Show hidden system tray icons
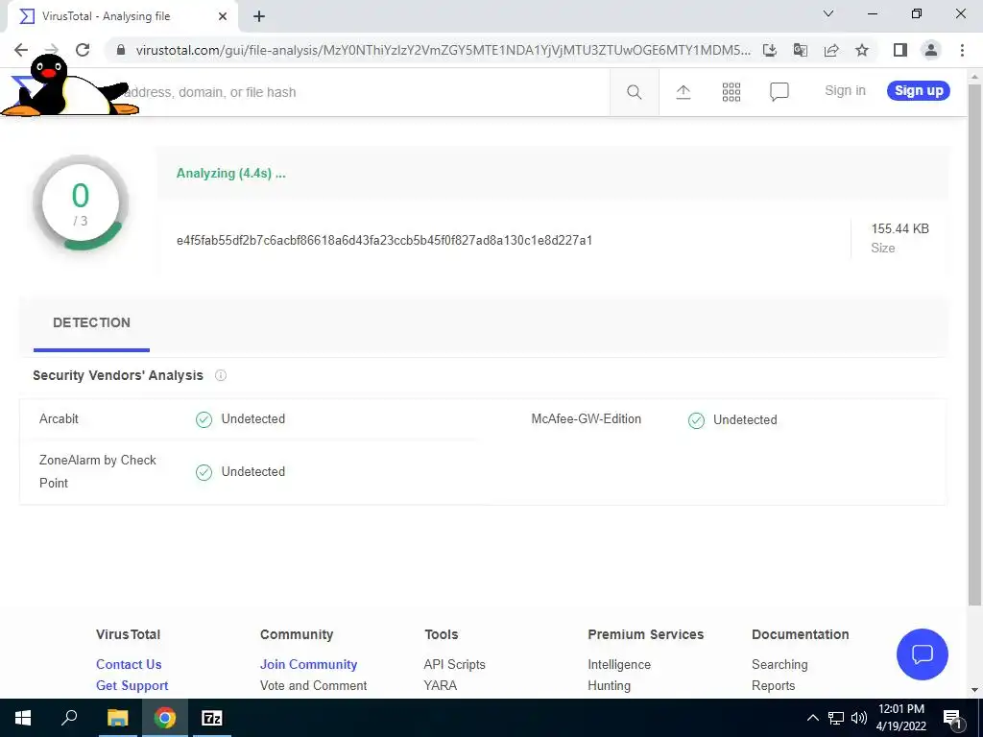Image resolution: width=983 pixels, height=737 pixels. click(812, 718)
